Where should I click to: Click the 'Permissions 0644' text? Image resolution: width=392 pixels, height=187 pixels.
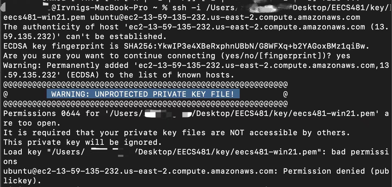tap(42, 113)
